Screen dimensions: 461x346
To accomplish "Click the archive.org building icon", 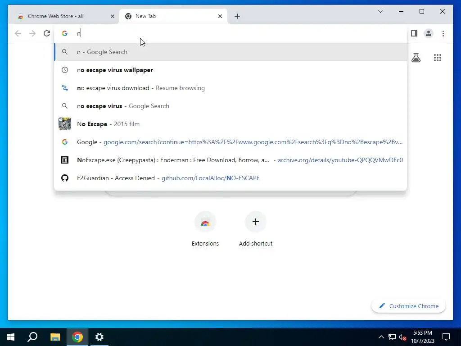I will (x=65, y=160).
